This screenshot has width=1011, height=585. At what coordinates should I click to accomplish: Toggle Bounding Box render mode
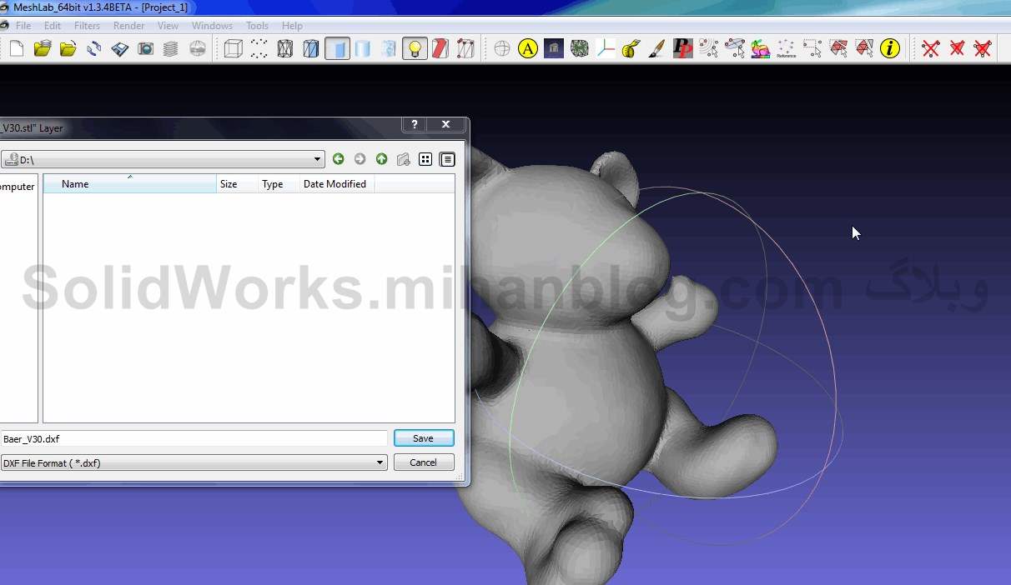(234, 49)
